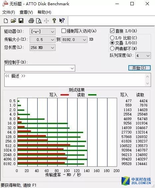Click the Print Preview icon
The width and height of the screenshot is (155, 188).
tap(39, 21)
